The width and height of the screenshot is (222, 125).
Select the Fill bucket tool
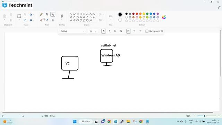tap(47, 14)
